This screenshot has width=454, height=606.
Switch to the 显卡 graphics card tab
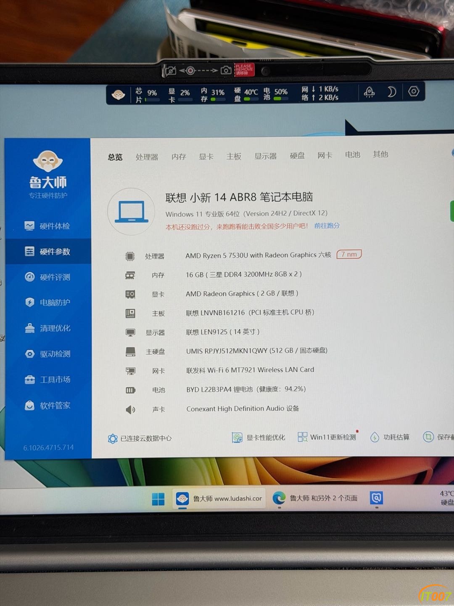pyautogui.click(x=206, y=157)
